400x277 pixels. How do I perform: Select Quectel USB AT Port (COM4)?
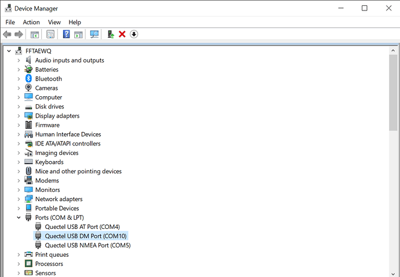[82, 227]
